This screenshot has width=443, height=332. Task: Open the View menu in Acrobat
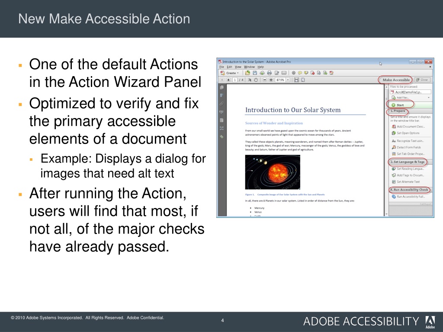pos(238,67)
